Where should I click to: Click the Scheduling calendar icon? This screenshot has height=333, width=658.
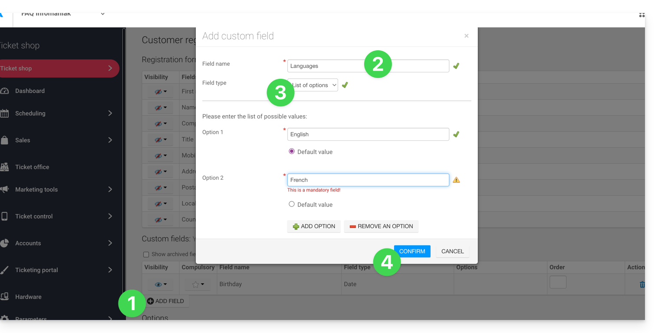coord(4,113)
